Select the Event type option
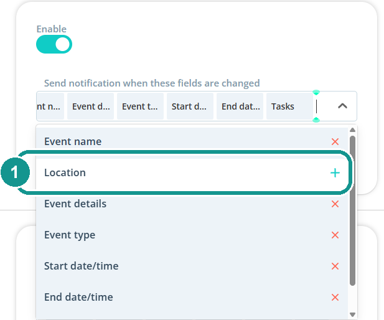384x320 pixels. tap(192, 235)
